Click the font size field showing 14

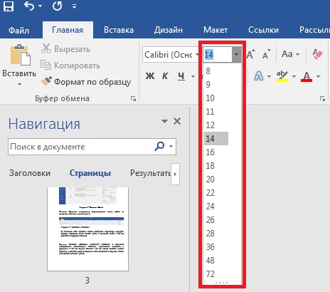(218, 55)
